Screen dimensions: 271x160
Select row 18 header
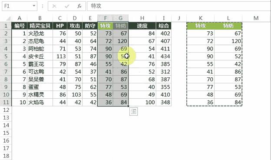[6, 156]
